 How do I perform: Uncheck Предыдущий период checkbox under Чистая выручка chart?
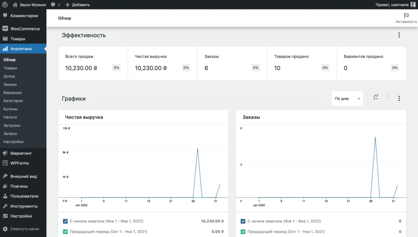coord(65,231)
